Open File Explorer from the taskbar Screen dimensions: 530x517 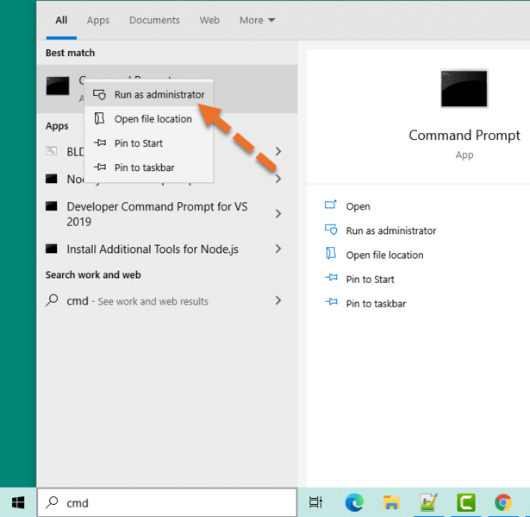coord(391,502)
